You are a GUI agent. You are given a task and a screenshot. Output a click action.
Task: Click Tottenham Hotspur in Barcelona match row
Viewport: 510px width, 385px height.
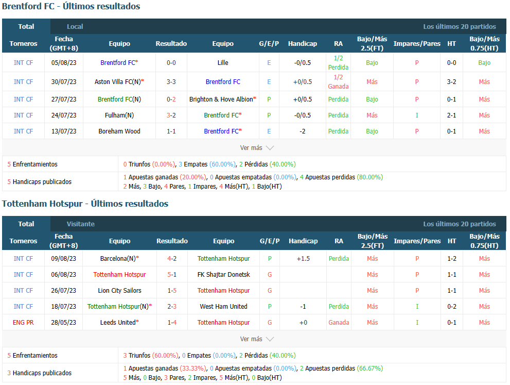click(x=223, y=259)
